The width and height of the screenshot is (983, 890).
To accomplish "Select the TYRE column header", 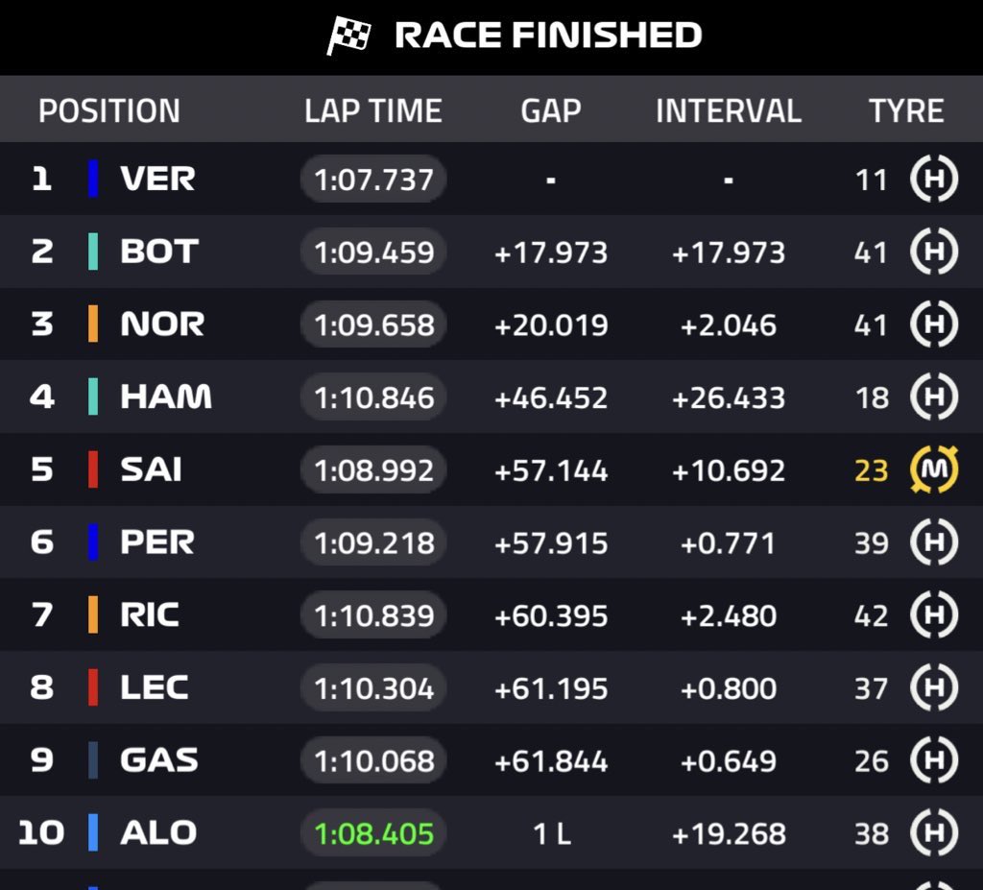I will coord(906,111).
